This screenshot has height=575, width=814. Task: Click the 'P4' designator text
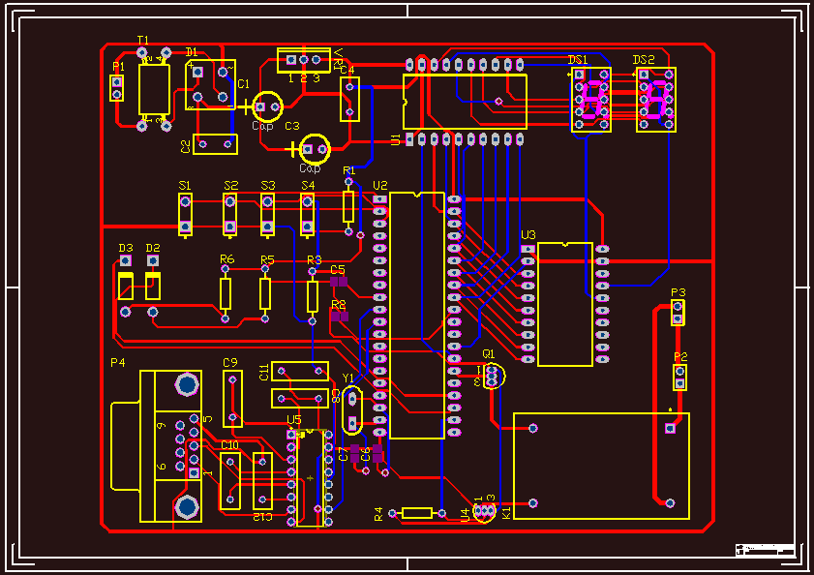coord(118,363)
